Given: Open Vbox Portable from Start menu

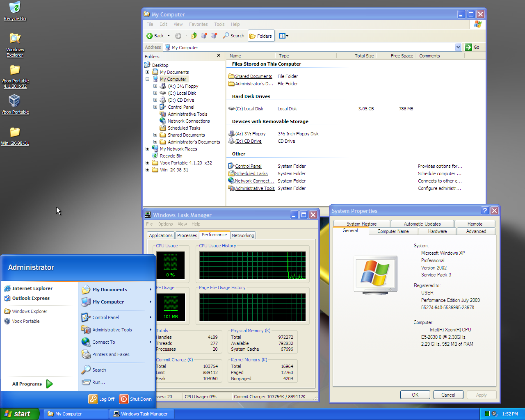Looking at the screenshot, I should click(22, 321).
